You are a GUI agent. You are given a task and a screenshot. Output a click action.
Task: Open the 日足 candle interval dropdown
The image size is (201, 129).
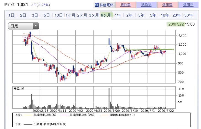tap(23, 26)
